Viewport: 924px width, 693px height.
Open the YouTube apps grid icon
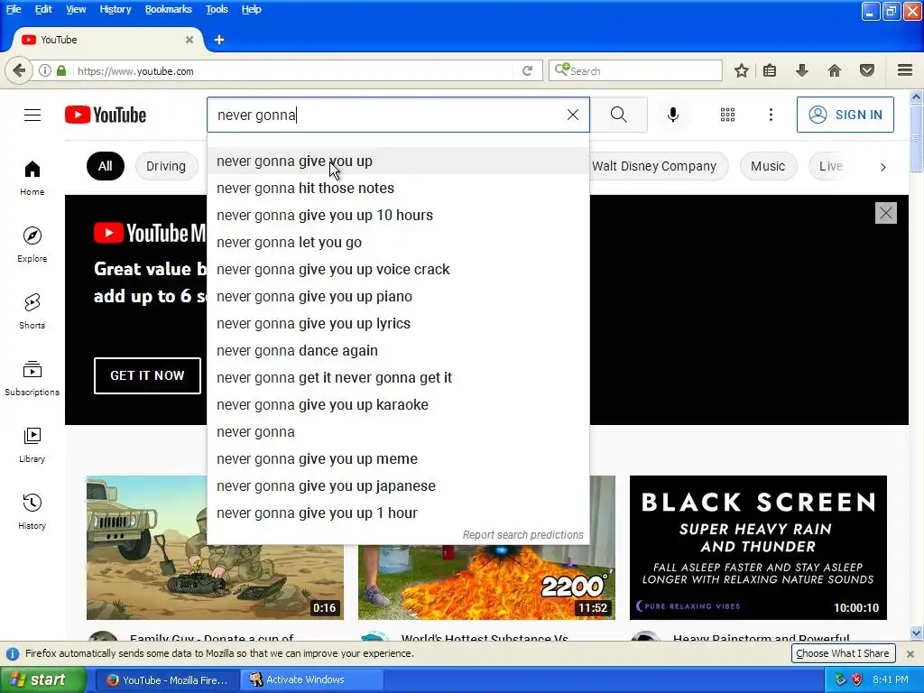point(728,115)
